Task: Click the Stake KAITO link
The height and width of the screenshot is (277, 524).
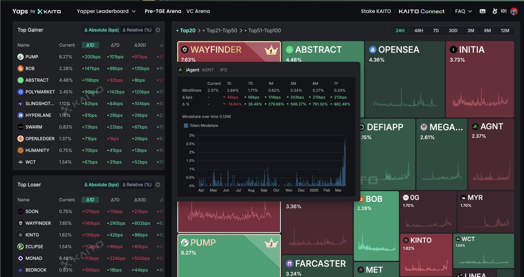Action: 376,11
